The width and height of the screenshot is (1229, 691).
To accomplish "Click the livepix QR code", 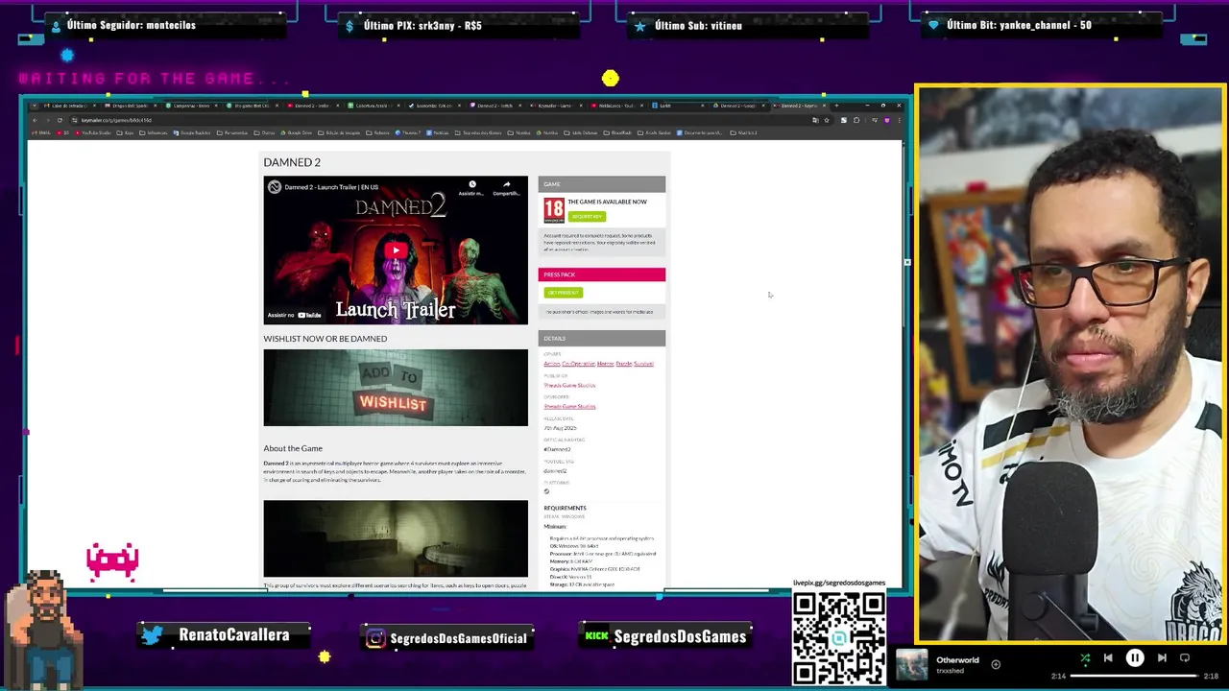I will tap(839, 637).
